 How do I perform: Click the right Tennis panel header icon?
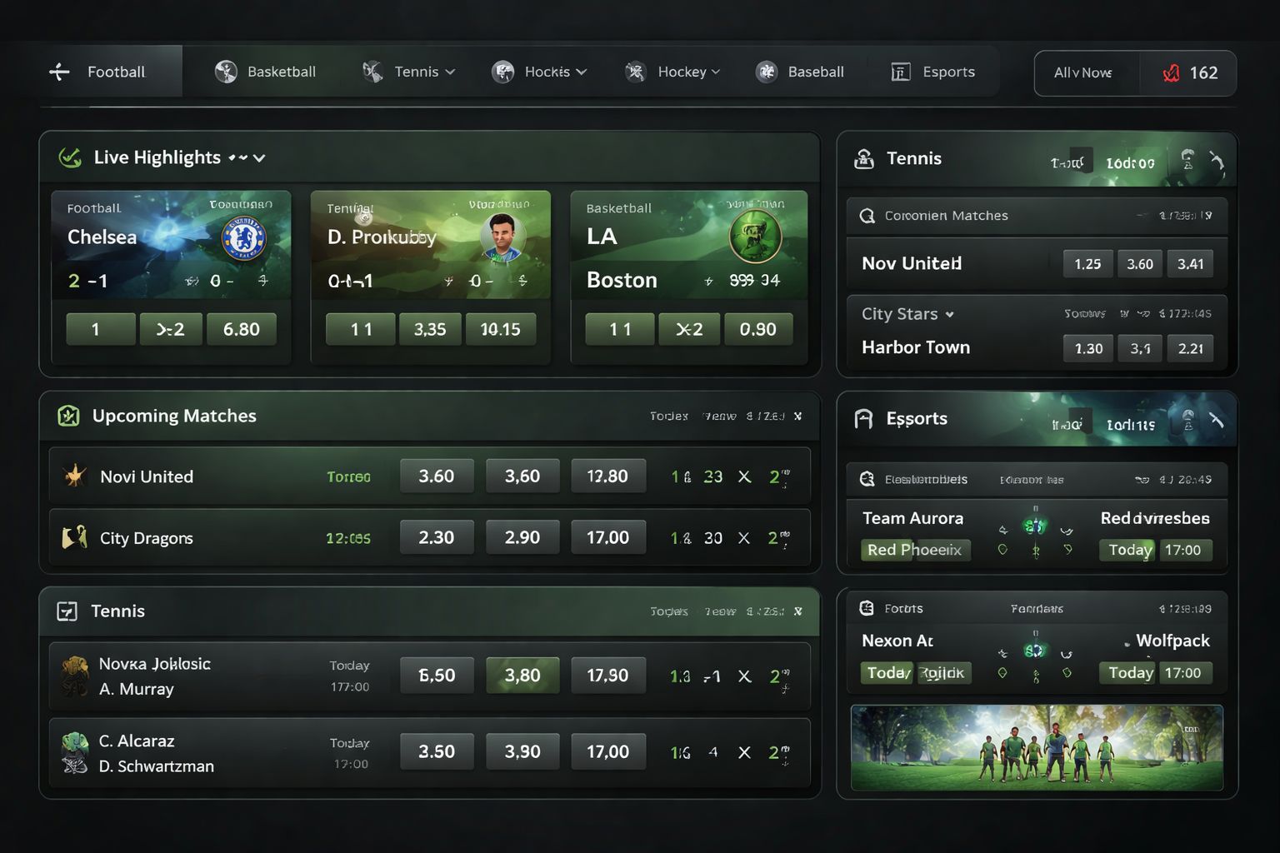coord(864,158)
